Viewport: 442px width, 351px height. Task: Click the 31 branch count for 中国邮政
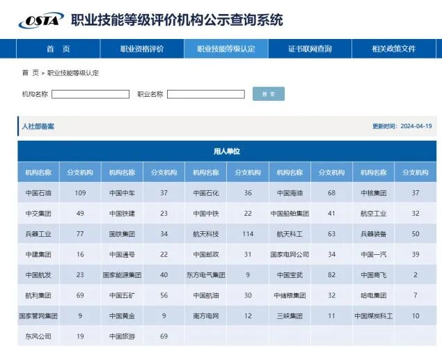coord(248,254)
